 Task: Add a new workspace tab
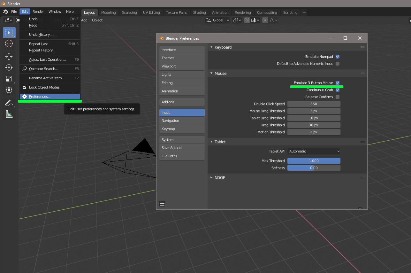[x=304, y=12]
